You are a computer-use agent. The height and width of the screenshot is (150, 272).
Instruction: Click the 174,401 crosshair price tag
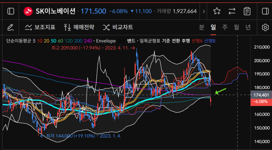261,95
